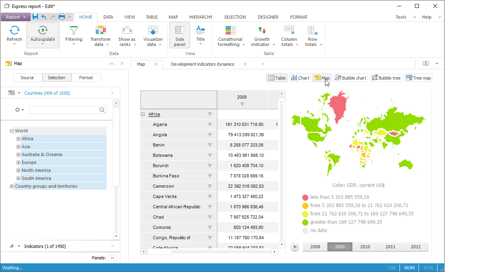Click the Conditional formatting icon
The image size is (483, 272).
230,30
